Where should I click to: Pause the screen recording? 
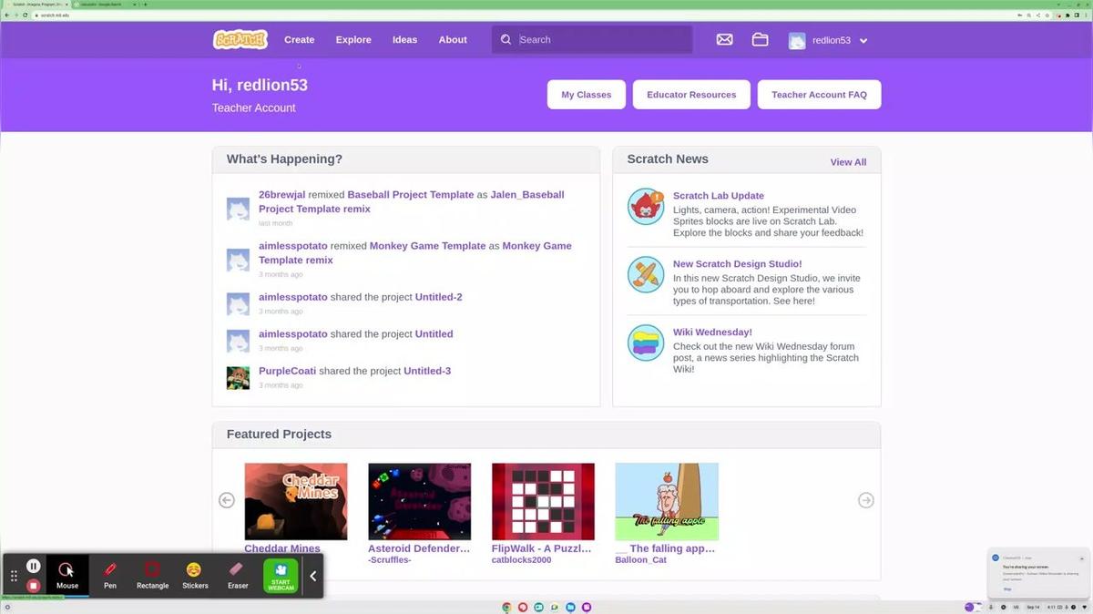[33, 567]
